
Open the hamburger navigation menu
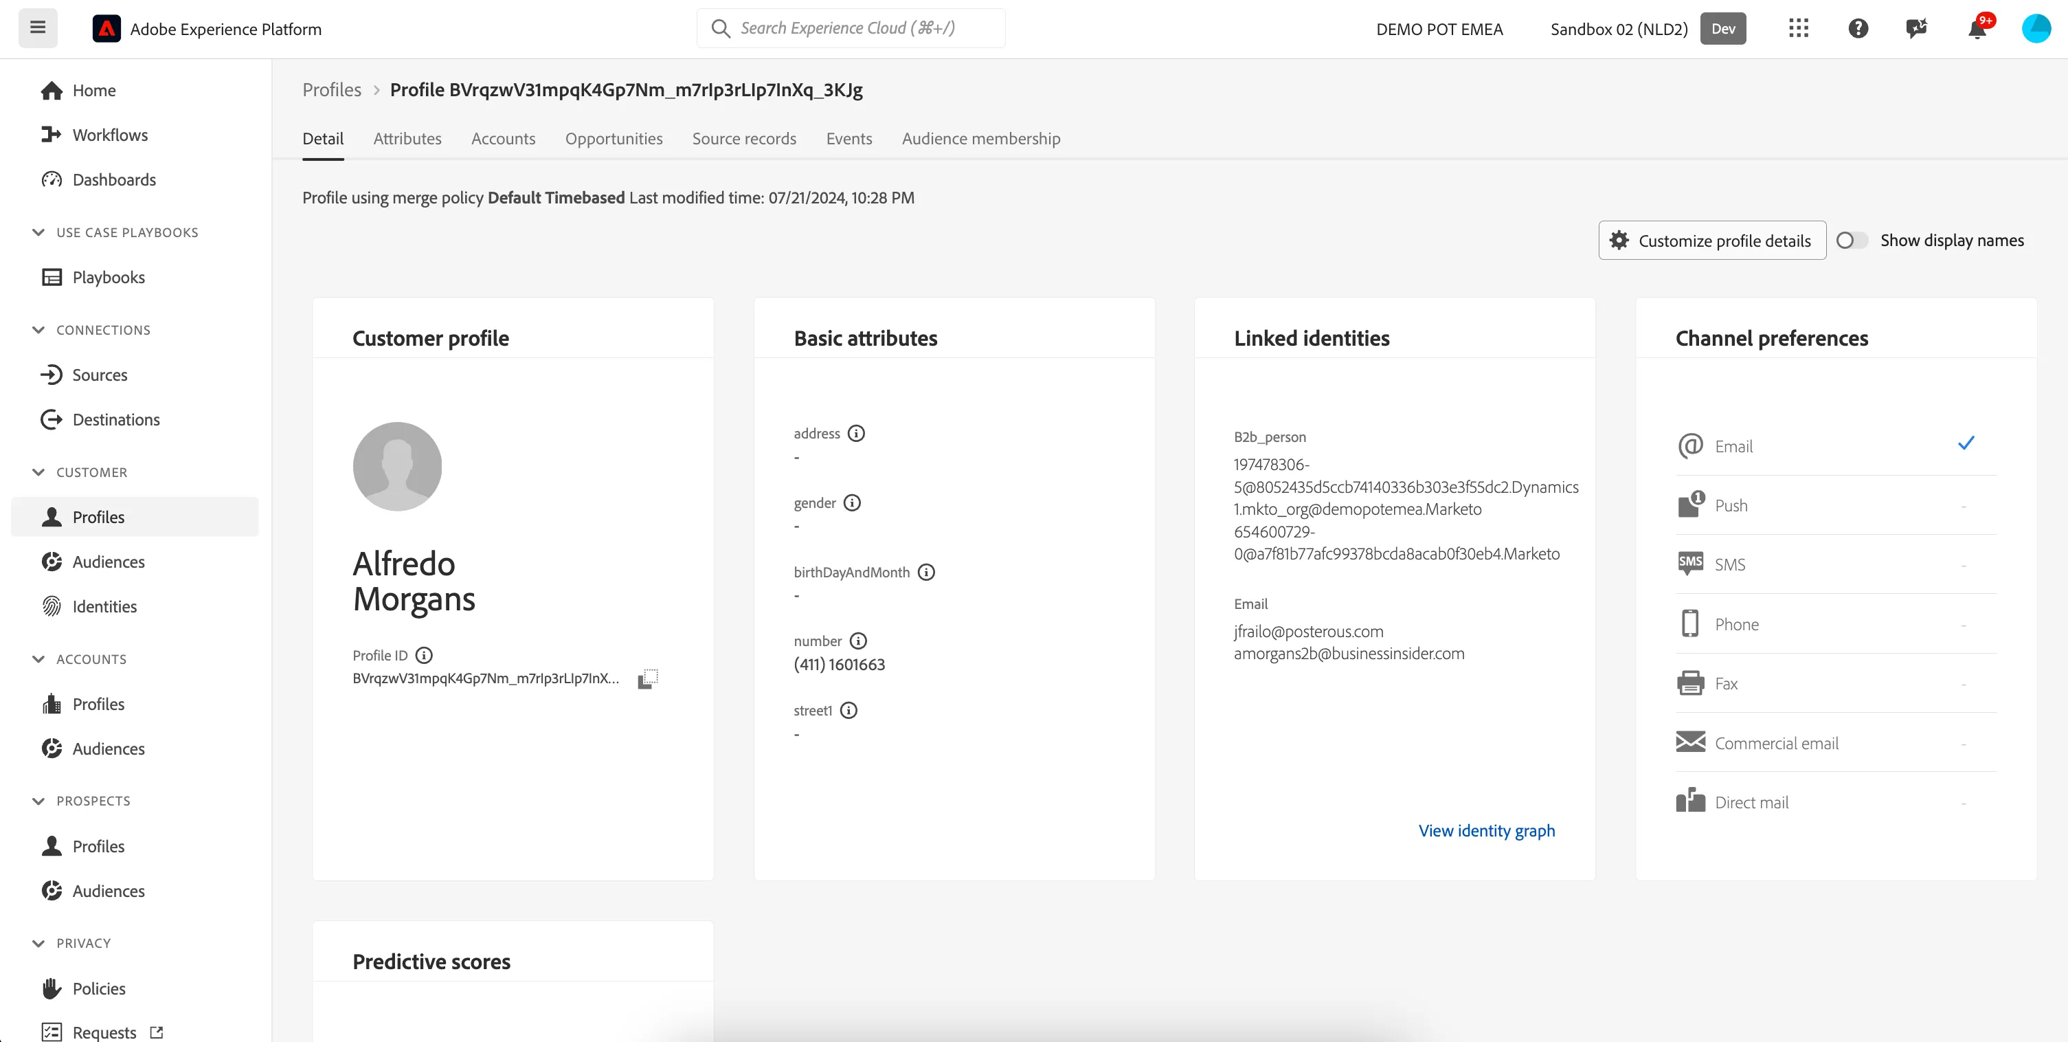(38, 28)
